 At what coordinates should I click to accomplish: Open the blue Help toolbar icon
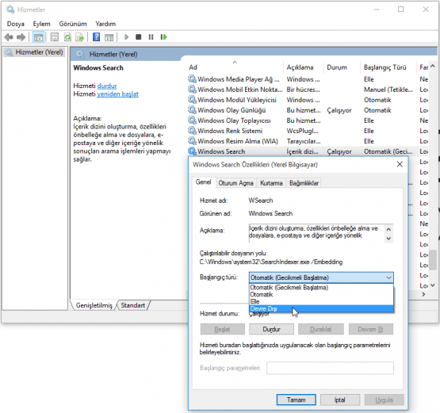point(96,36)
